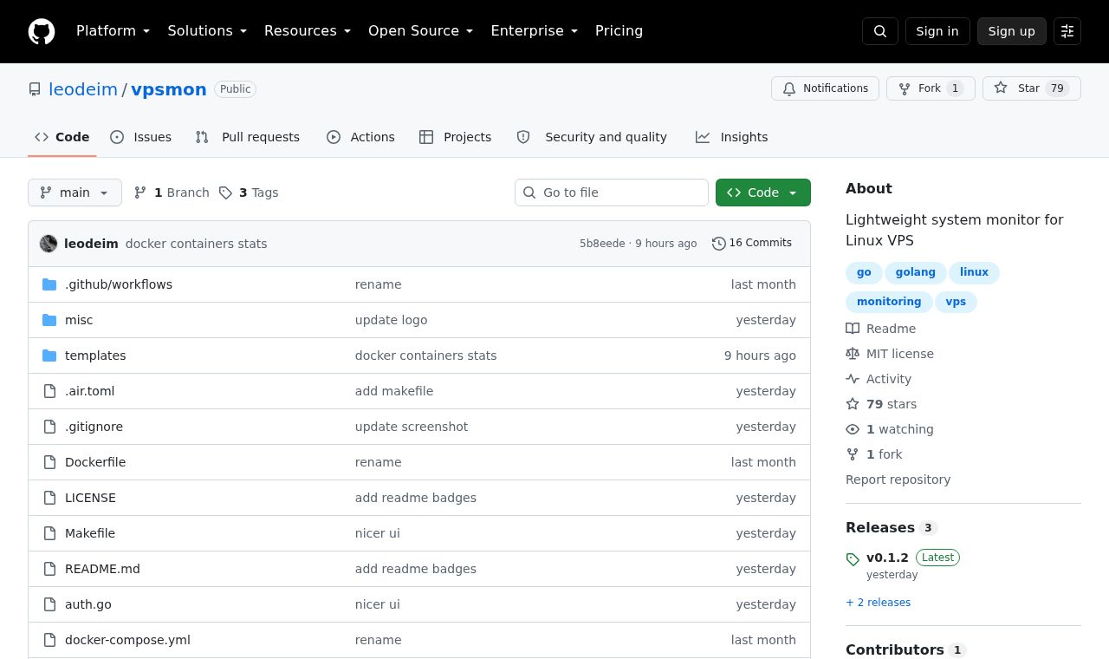Viewport: 1109px width, 659px height.
Task: Open the Pull requests tab
Action: (248, 137)
